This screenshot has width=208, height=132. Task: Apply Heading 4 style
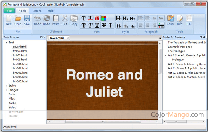click(119, 25)
